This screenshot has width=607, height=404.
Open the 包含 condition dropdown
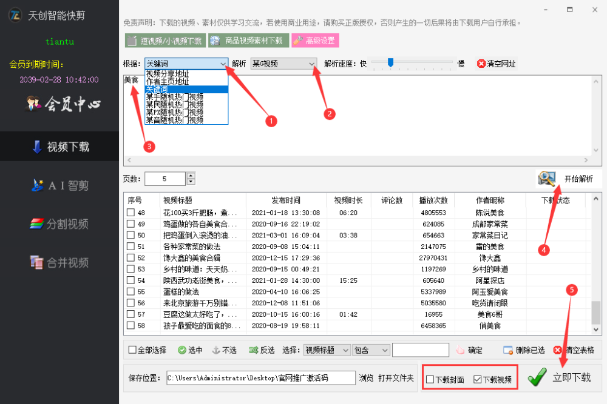[371, 350]
